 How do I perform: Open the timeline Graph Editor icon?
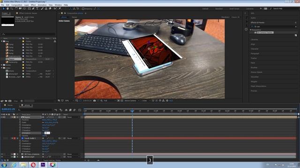(x=80, y=110)
